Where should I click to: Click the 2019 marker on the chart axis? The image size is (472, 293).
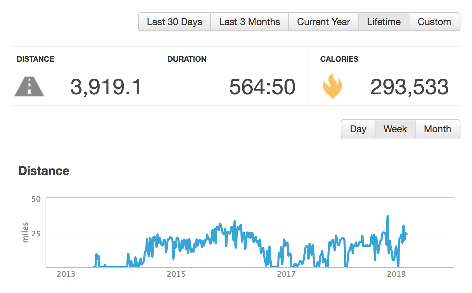[397, 274]
